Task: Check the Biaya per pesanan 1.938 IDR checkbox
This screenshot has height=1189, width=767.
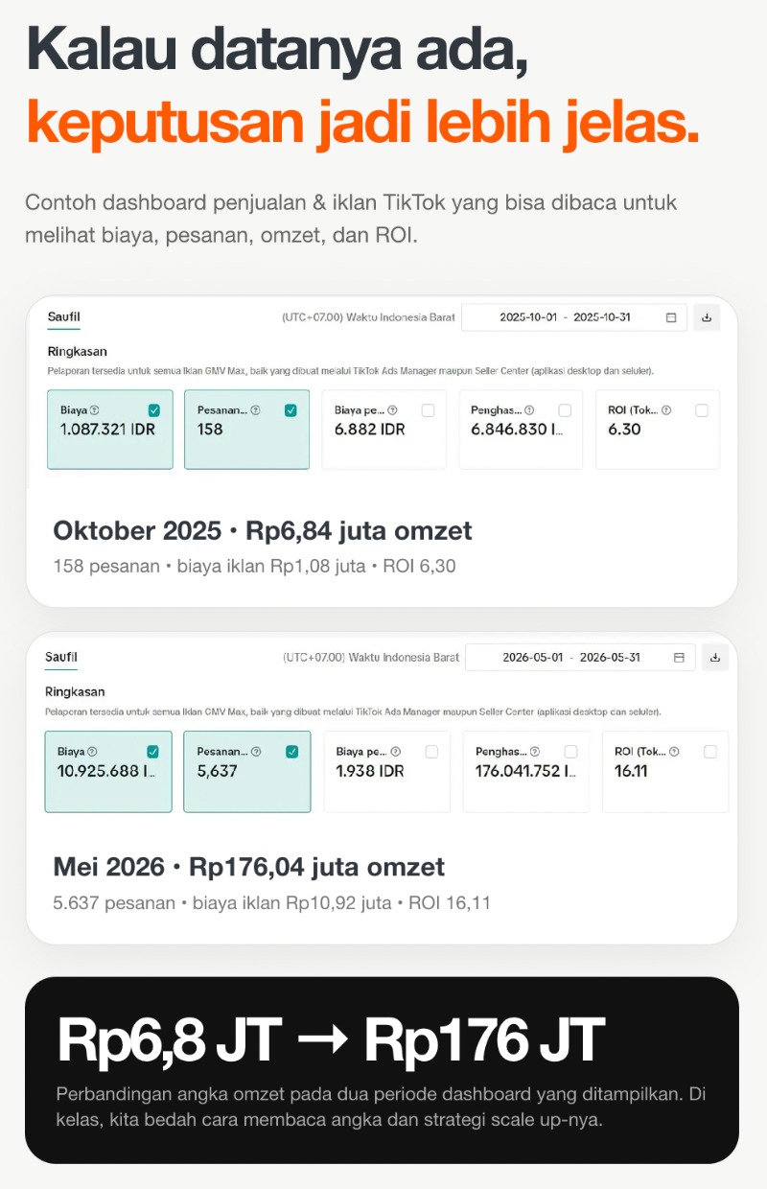Action: pos(431,752)
